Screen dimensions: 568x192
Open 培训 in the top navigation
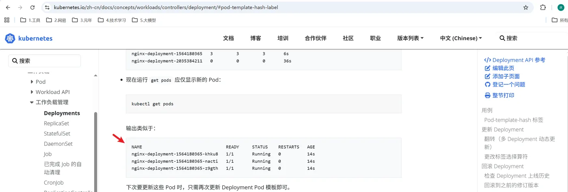point(283,38)
